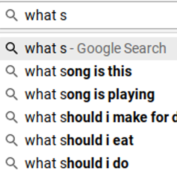
Task: Pick the 'what should i do' suggestion
Action: [88, 164]
